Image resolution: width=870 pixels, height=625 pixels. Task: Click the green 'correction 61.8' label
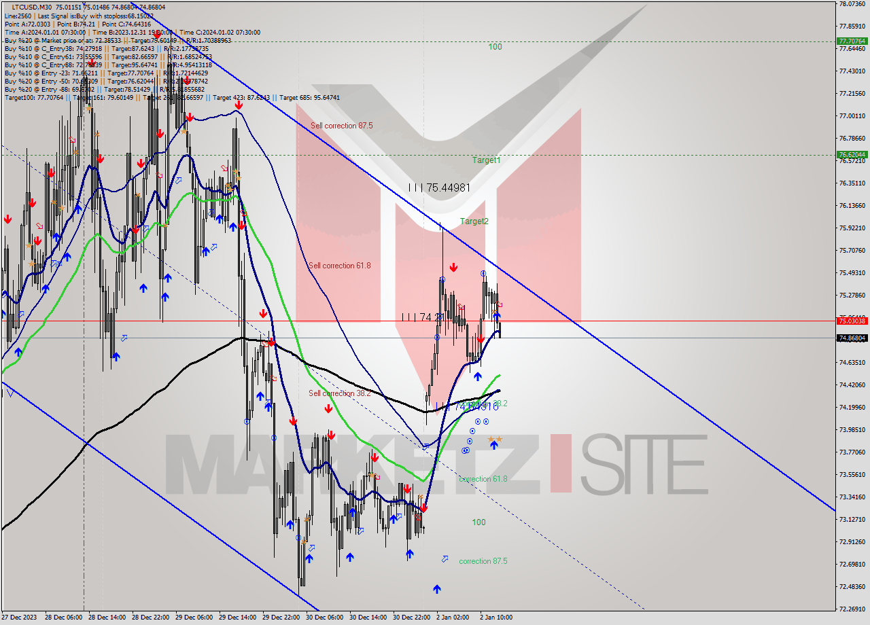point(483,479)
